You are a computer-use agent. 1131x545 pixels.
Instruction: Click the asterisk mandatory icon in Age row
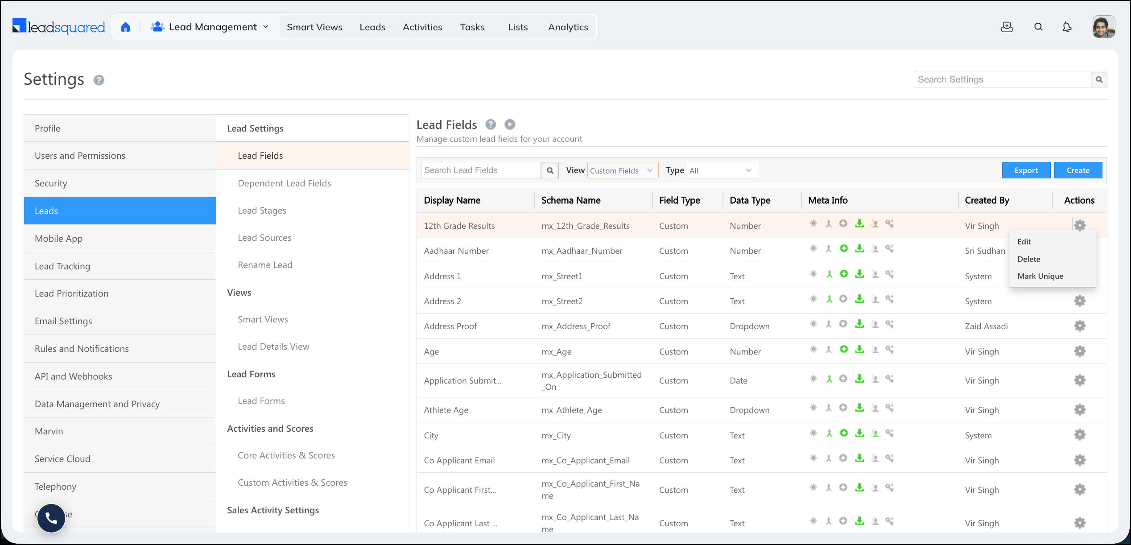pos(813,349)
